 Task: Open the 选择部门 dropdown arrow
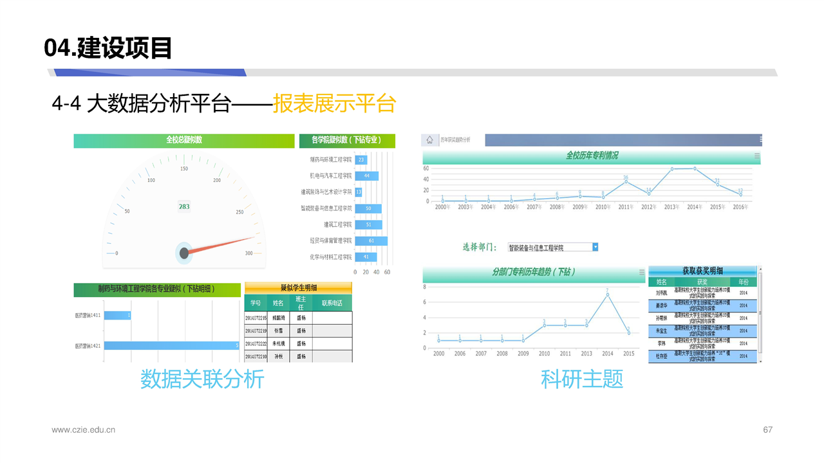pyautogui.click(x=595, y=247)
